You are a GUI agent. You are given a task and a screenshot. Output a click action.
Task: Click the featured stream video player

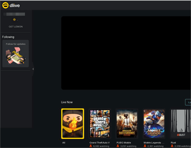[x=126, y=53]
